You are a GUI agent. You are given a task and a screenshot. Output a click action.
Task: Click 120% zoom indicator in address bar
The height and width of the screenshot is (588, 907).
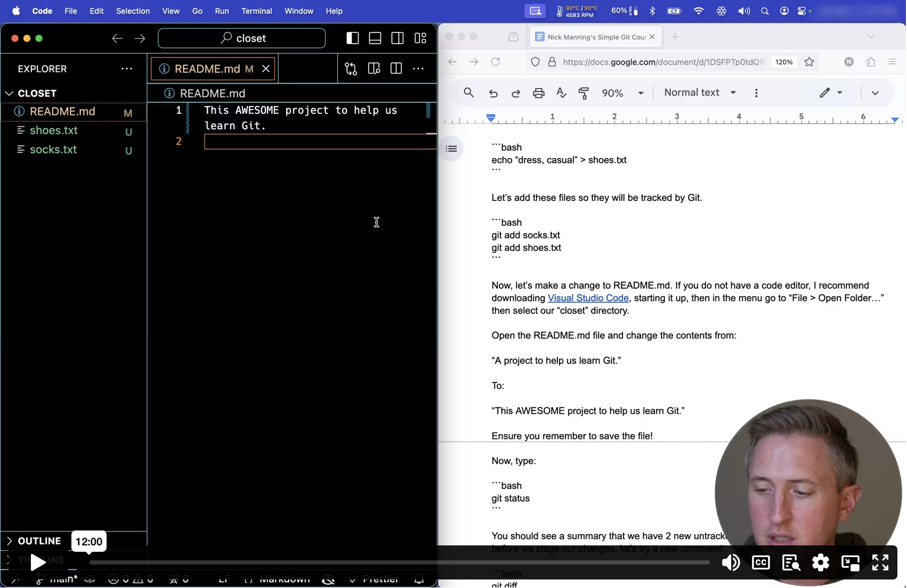tap(784, 62)
